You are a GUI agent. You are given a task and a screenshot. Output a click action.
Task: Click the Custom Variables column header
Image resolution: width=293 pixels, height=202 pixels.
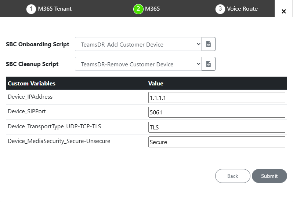(x=32, y=84)
